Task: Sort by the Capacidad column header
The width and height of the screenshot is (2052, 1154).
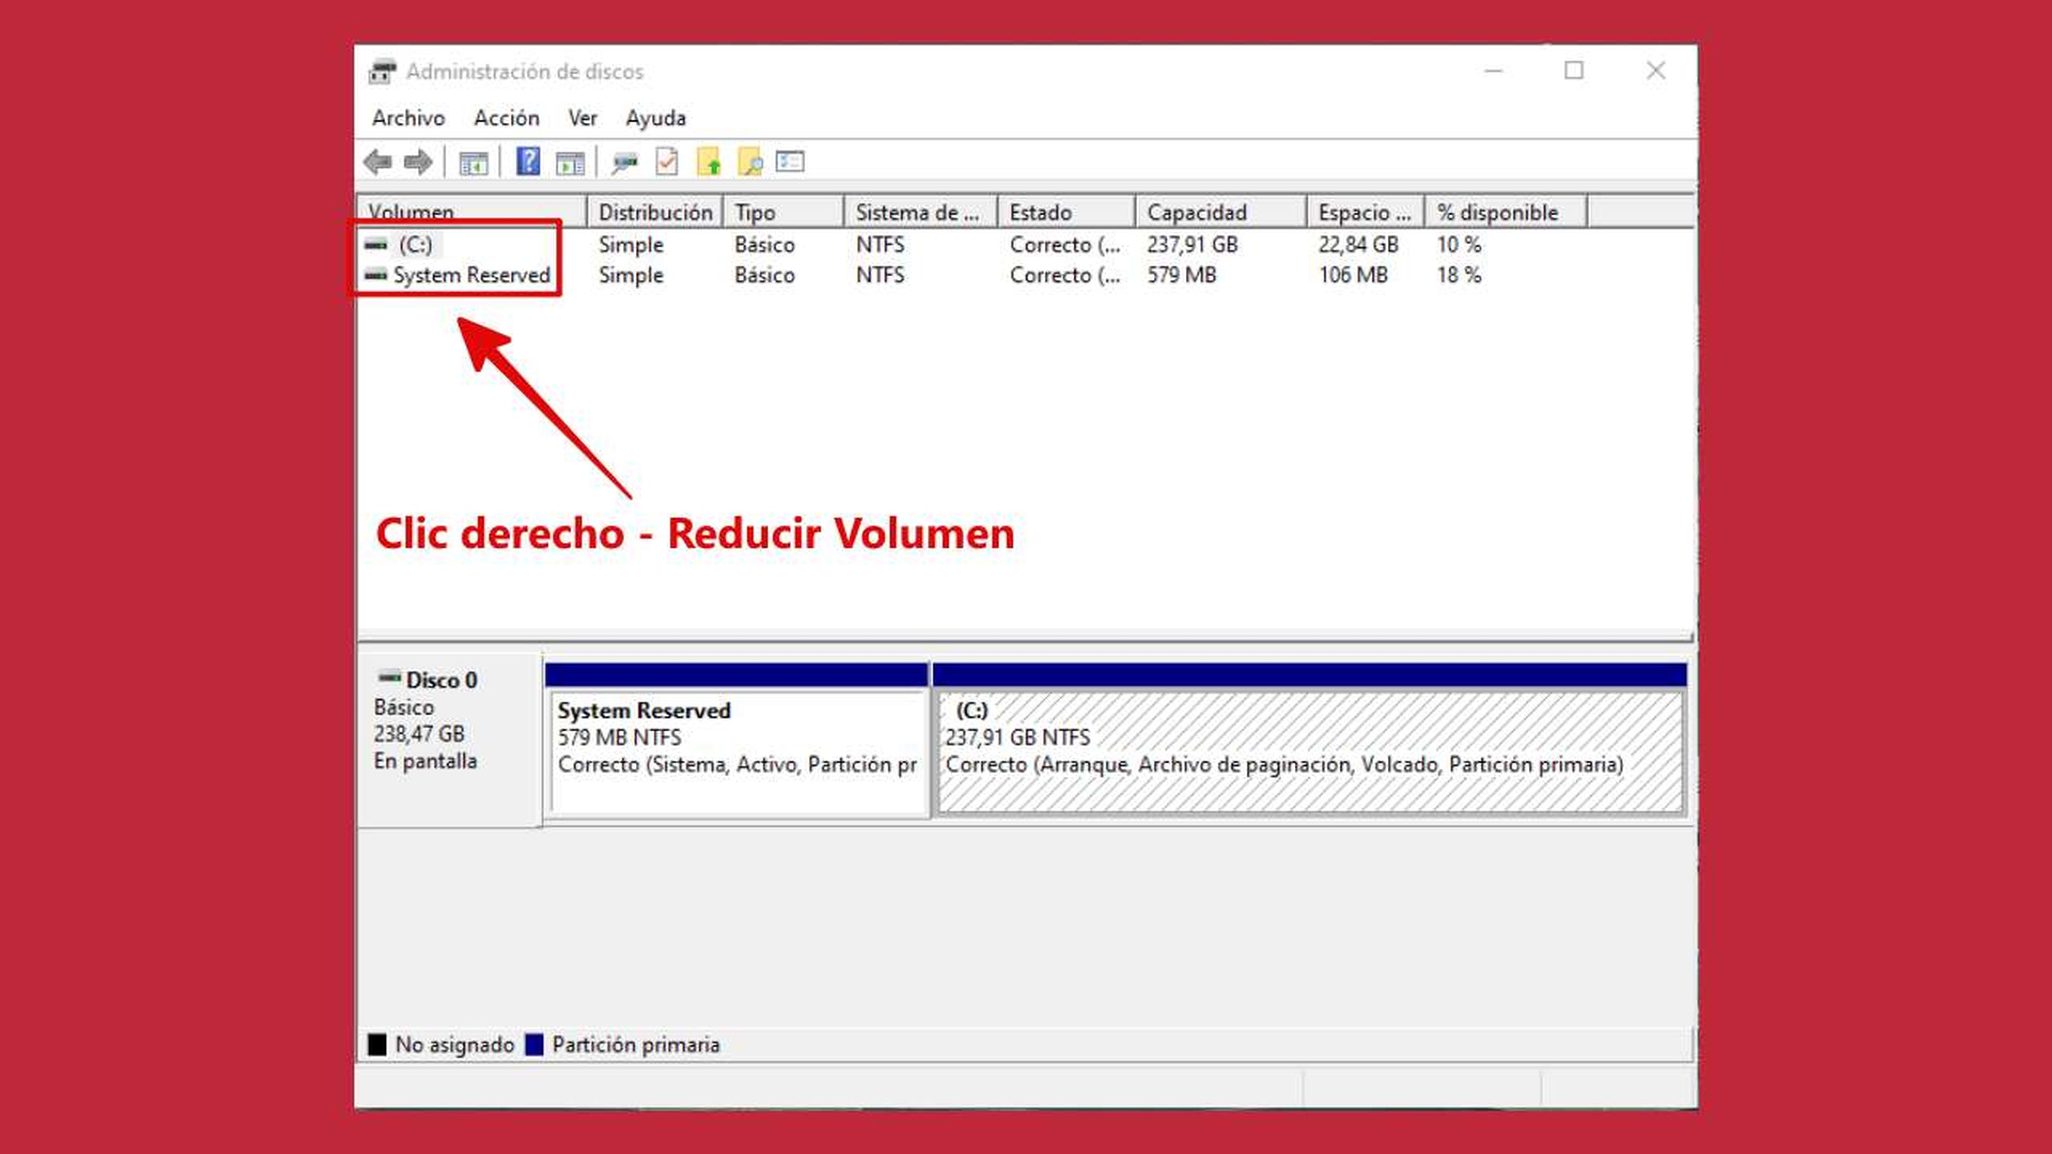Action: (1221, 212)
